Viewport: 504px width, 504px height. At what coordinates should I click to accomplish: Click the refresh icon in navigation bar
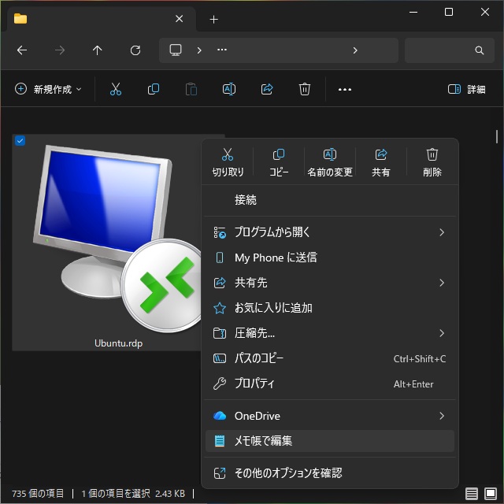pyautogui.click(x=135, y=50)
